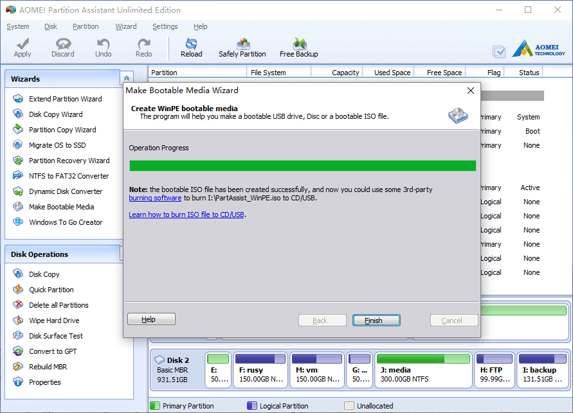Sort by File System column header
573x413 pixels.
[x=279, y=72]
